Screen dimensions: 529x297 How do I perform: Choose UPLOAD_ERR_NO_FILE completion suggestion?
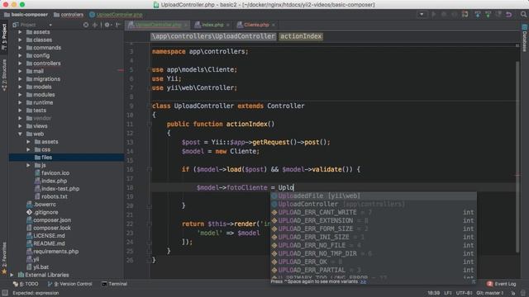[x=374, y=245]
